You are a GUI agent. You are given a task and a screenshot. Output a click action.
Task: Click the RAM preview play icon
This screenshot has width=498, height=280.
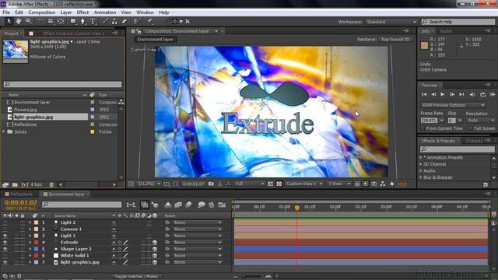coord(493,95)
